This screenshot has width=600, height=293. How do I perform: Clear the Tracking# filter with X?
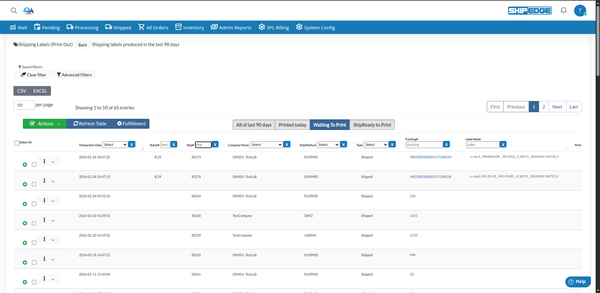point(446,144)
